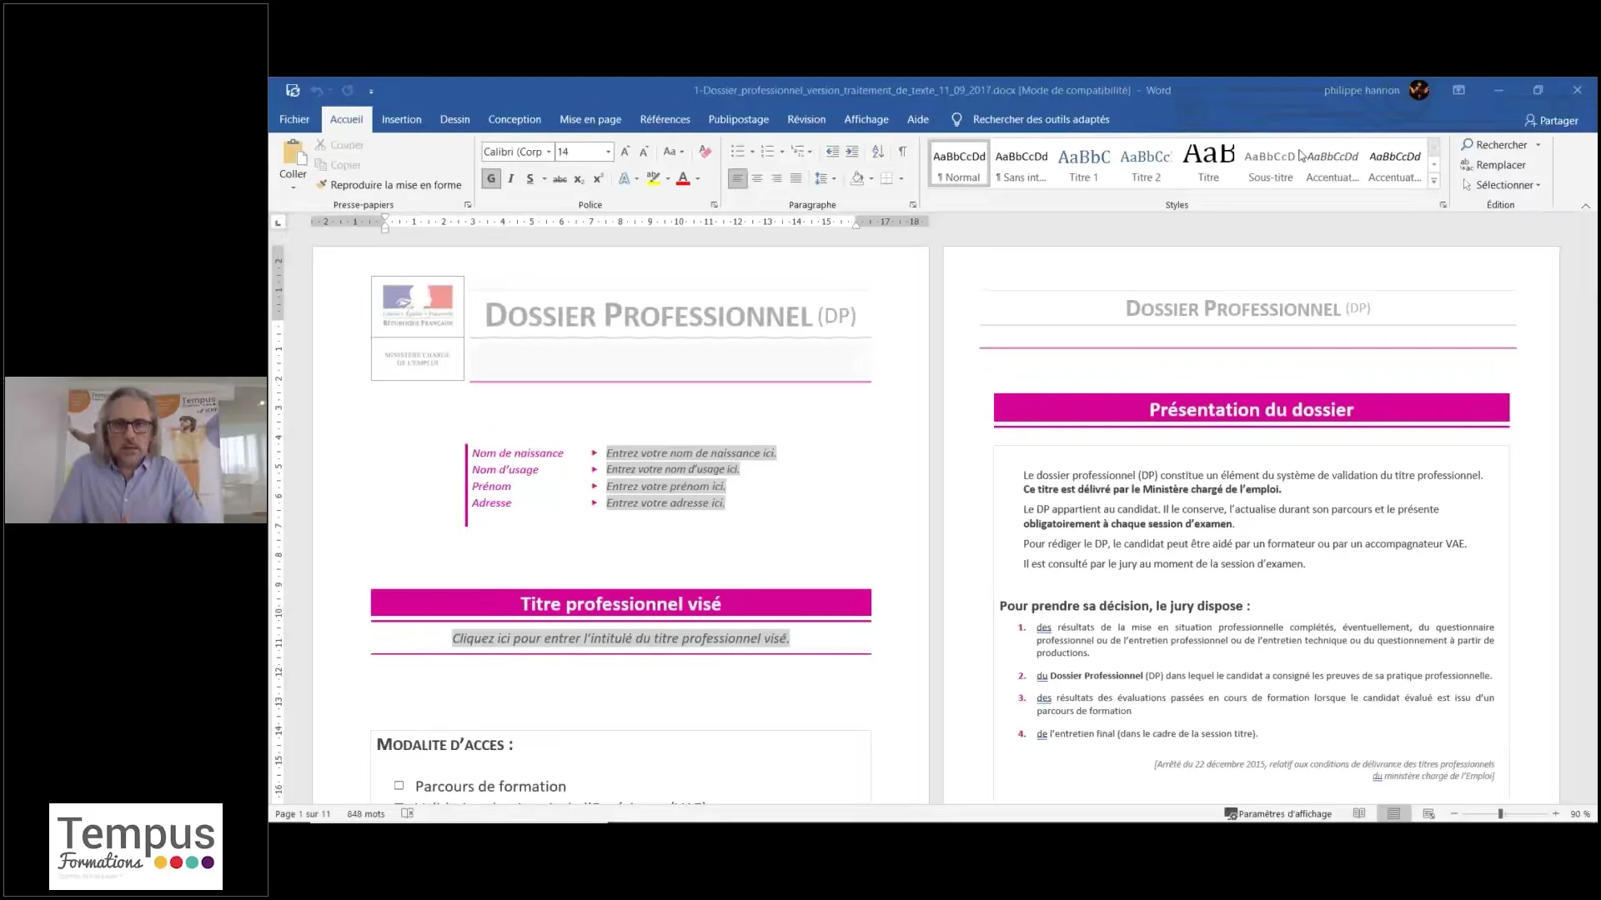The width and height of the screenshot is (1601, 900).
Task: Open the sort icon in Paragraphe group
Action: [878, 151]
